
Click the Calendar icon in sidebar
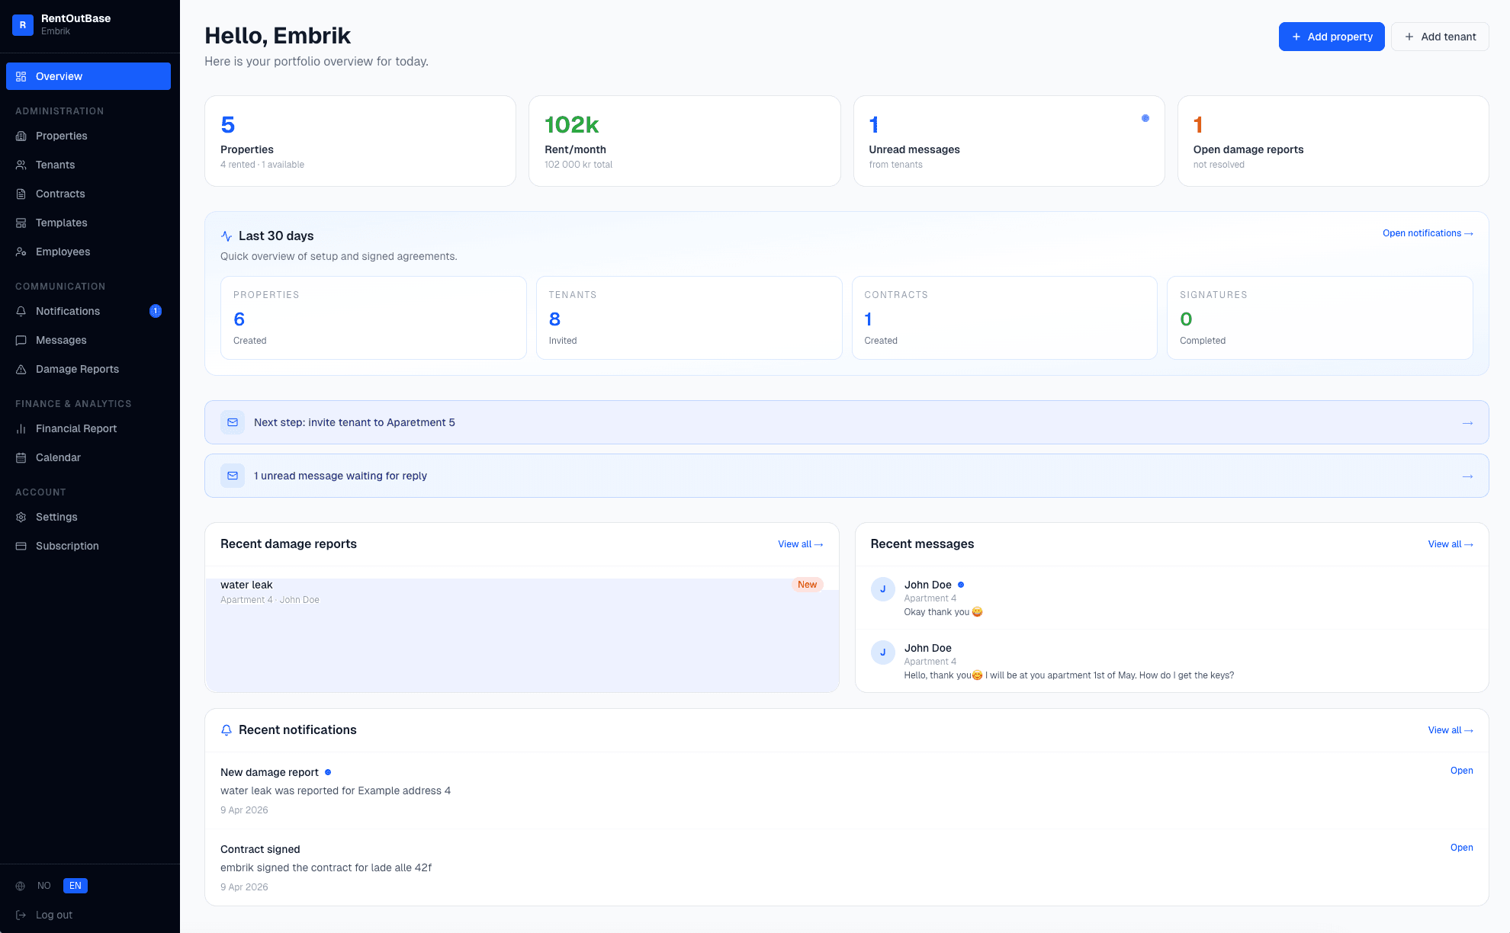pos(21,457)
